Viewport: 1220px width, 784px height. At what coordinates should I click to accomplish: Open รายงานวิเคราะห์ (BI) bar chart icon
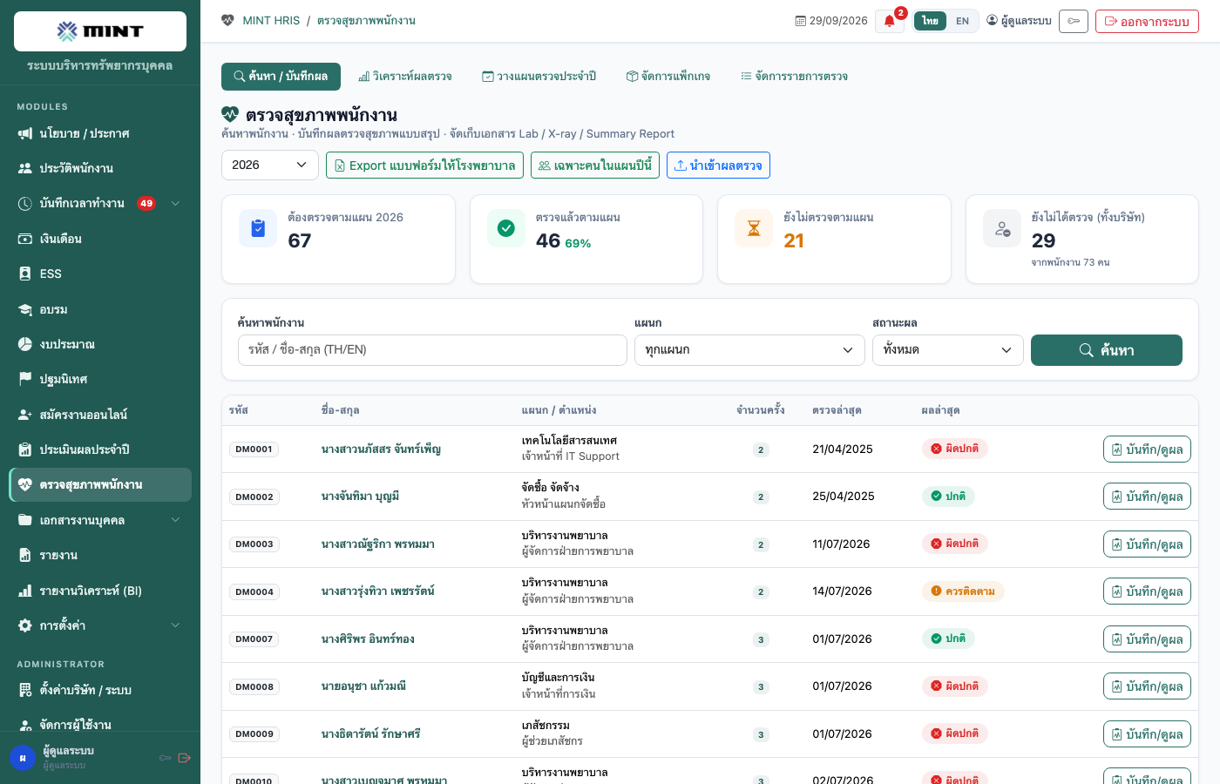point(25,591)
